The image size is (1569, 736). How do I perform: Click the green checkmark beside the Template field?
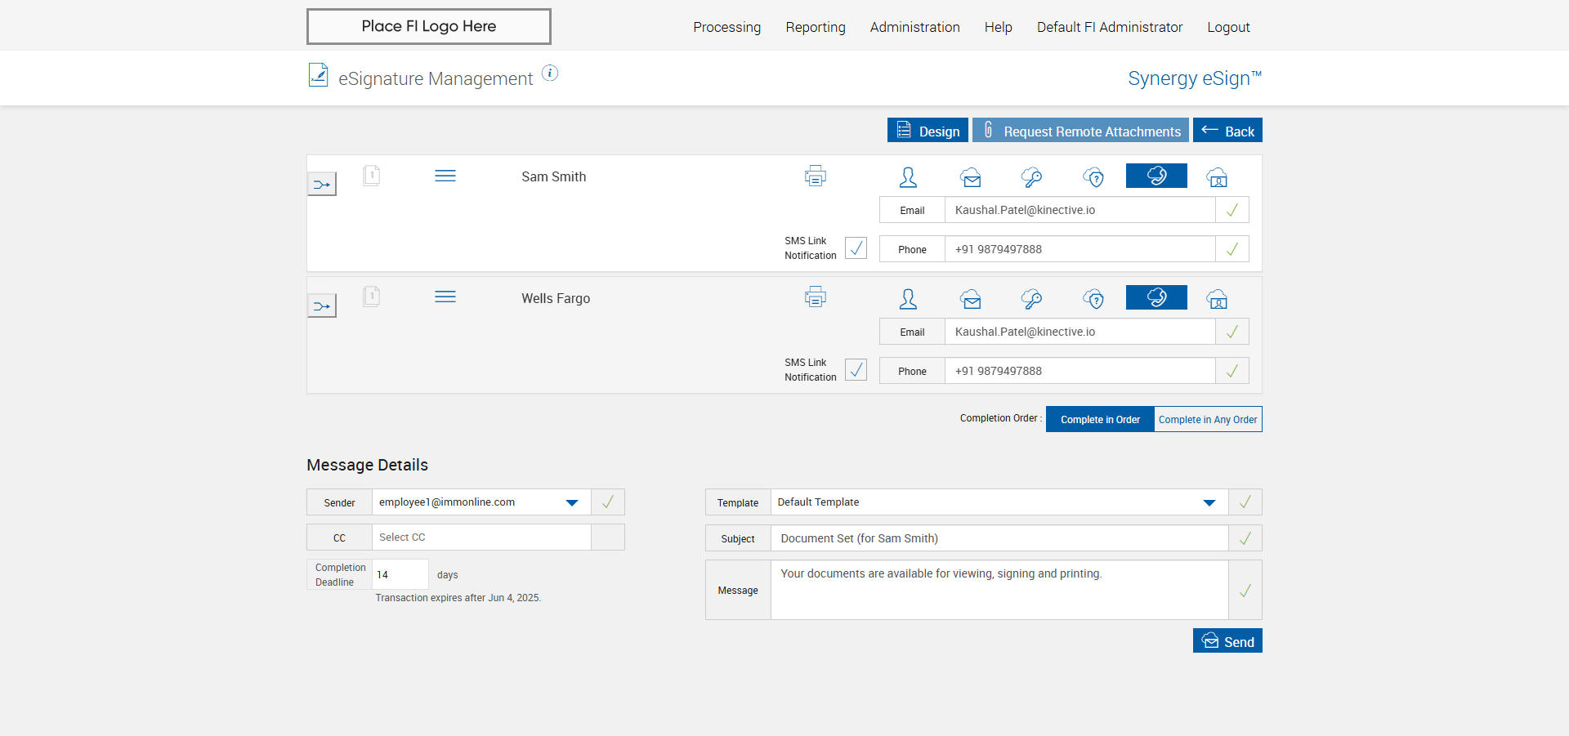[1245, 502]
